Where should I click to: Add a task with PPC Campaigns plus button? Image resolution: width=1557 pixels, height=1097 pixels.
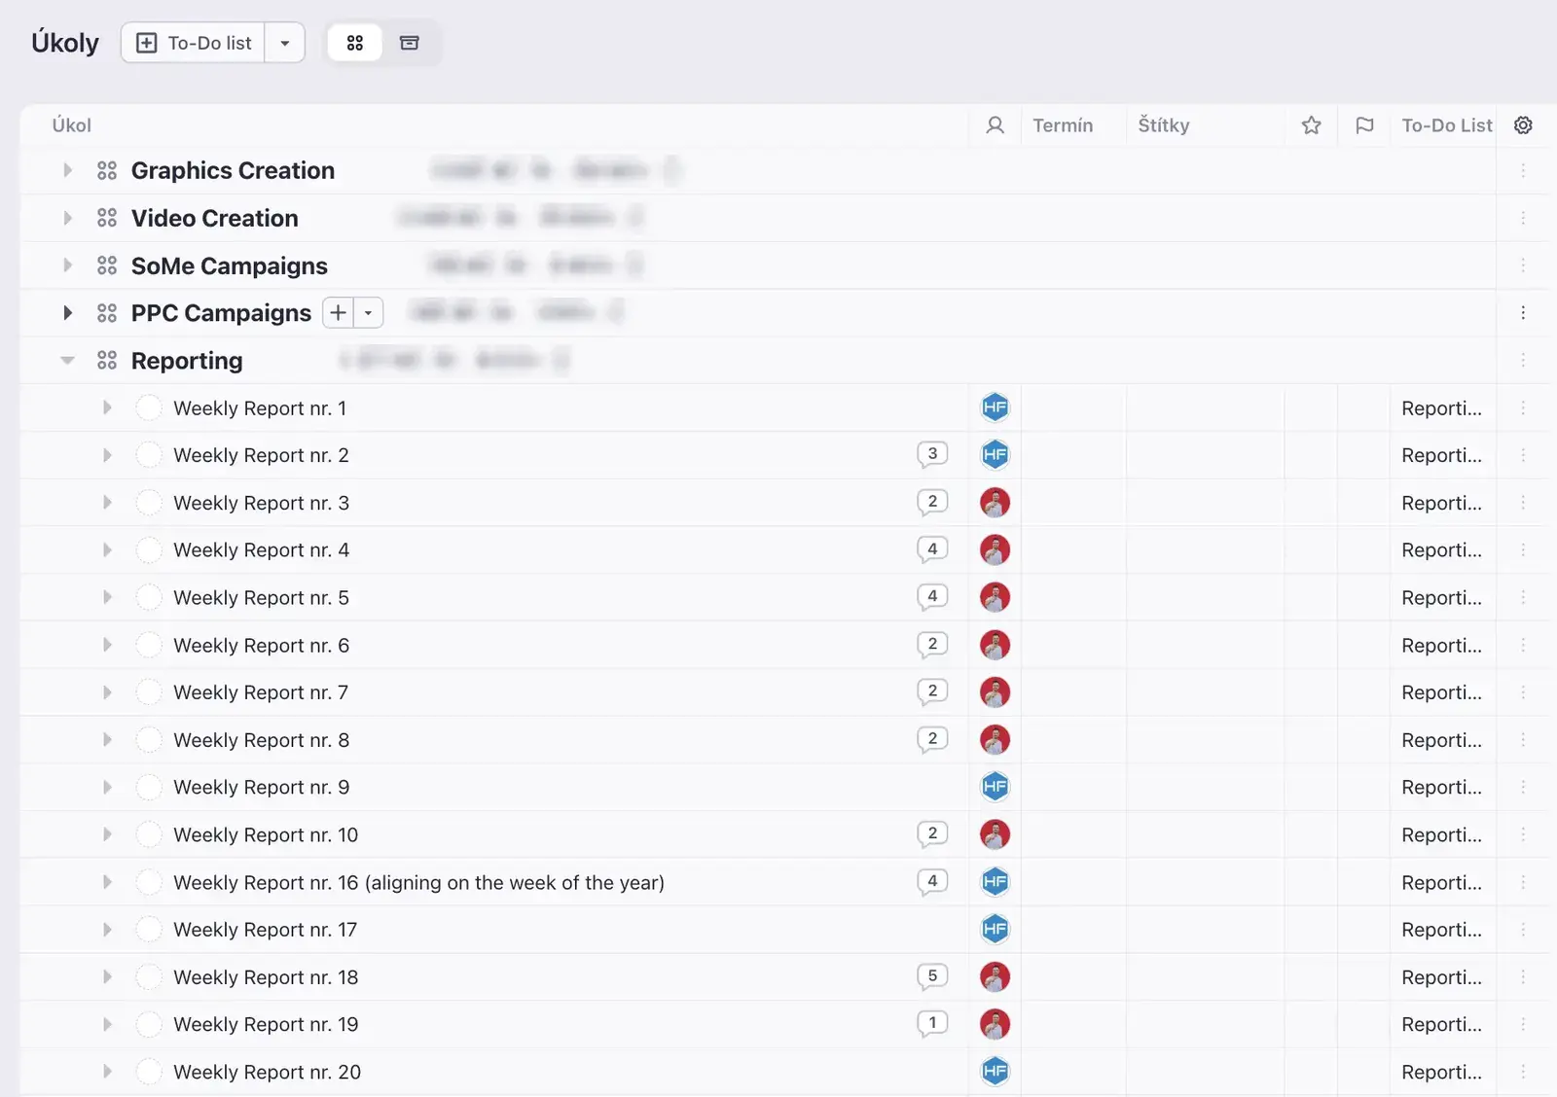click(x=338, y=313)
